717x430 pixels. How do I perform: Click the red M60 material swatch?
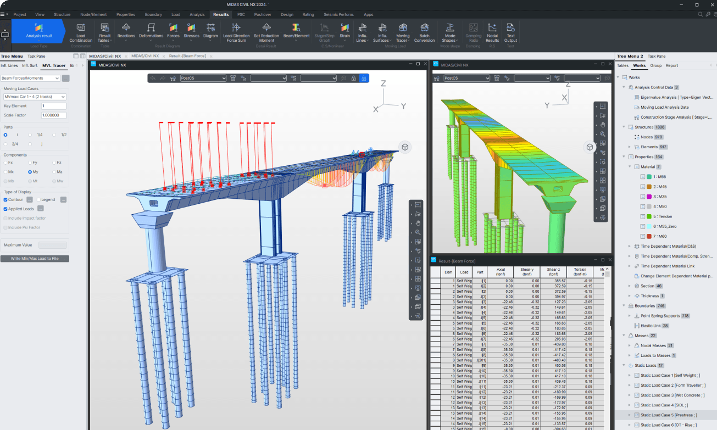point(649,236)
